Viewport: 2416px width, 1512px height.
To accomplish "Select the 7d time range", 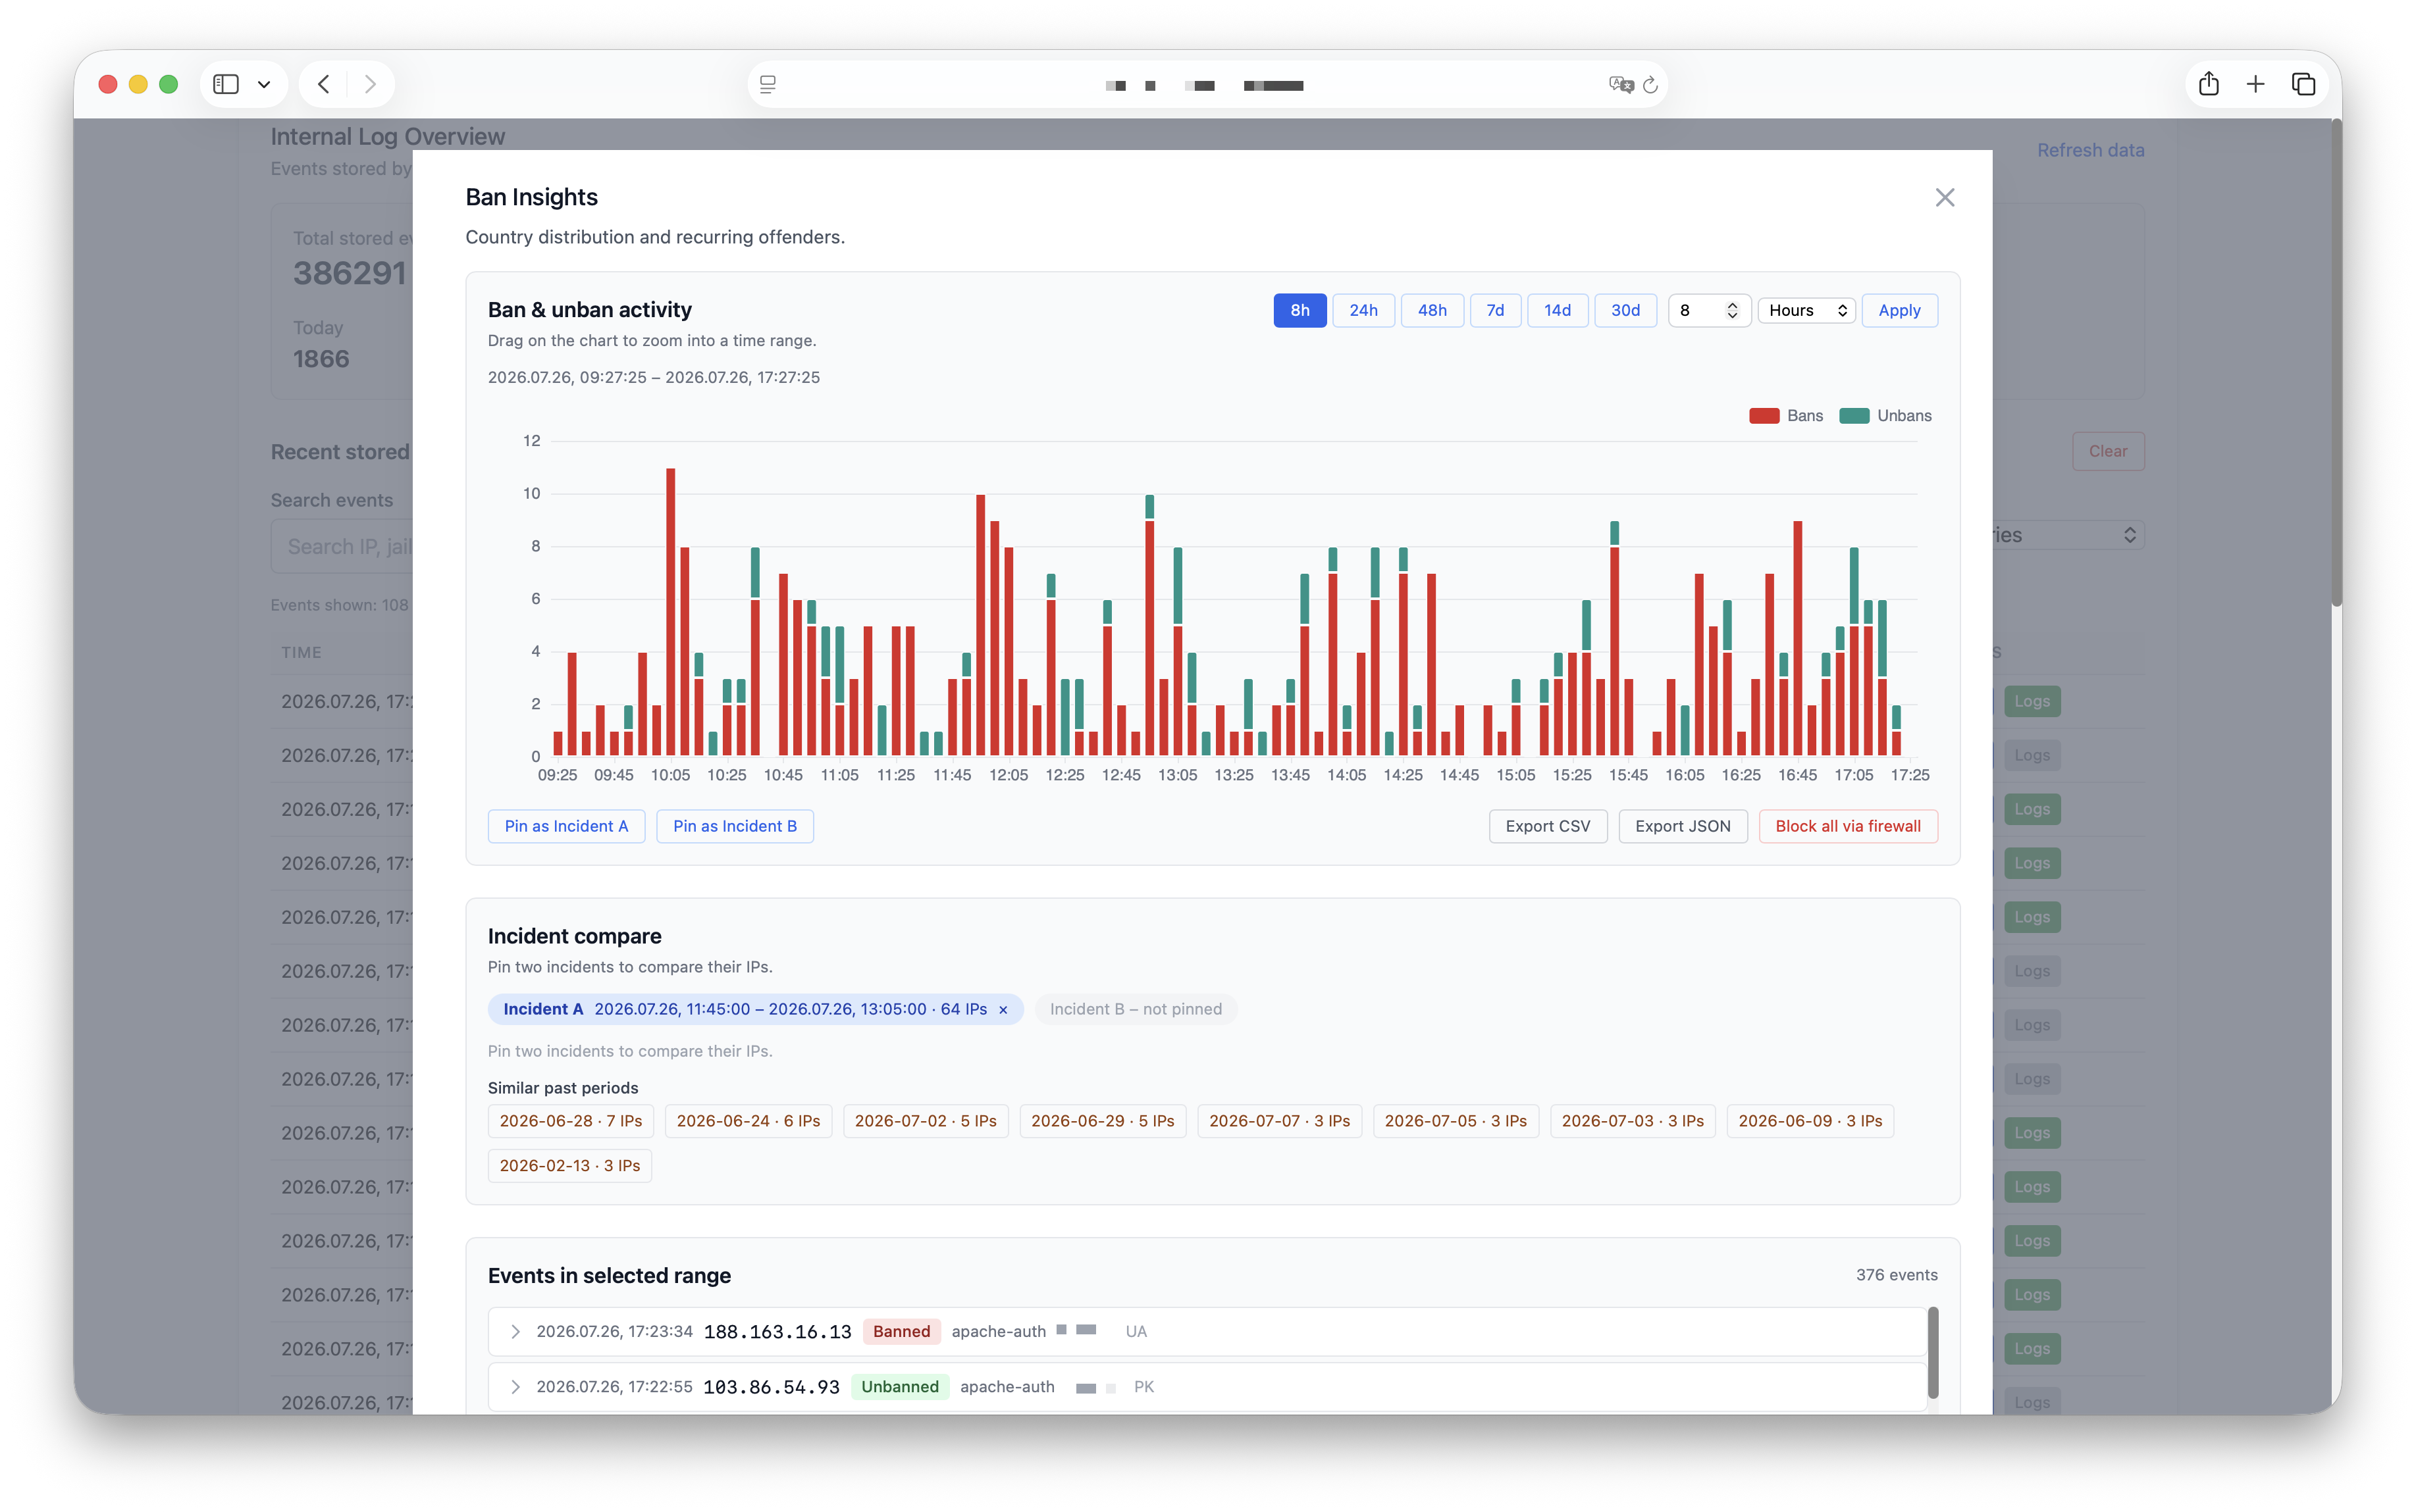I will pos(1494,310).
